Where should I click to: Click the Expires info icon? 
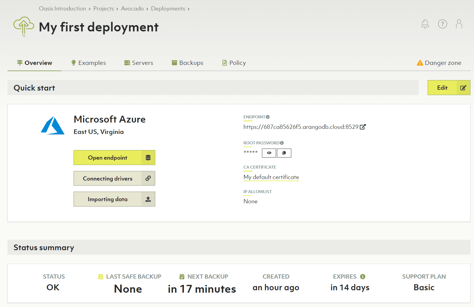click(363, 277)
